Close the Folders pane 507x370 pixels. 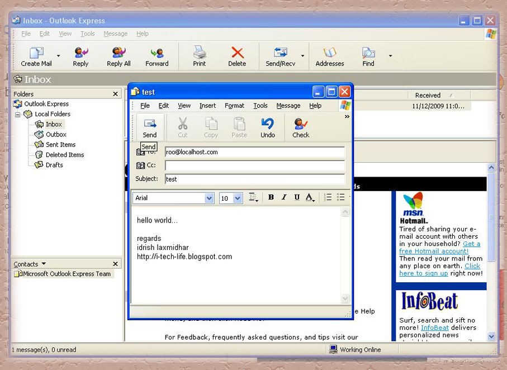[x=116, y=94]
